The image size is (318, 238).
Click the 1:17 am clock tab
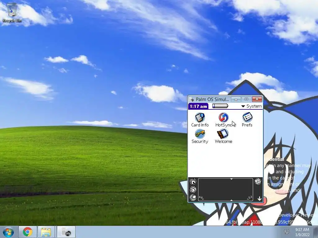198,106
